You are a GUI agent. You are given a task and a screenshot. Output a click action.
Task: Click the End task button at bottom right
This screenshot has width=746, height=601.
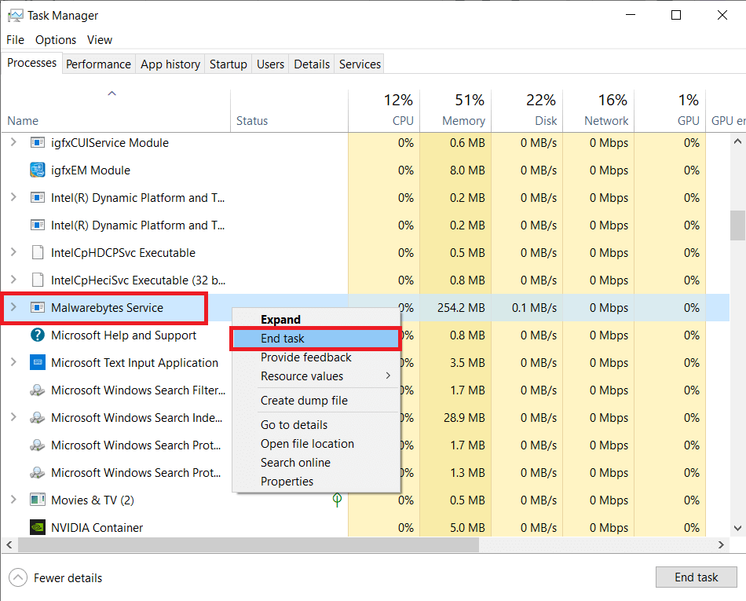click(696, 577)
